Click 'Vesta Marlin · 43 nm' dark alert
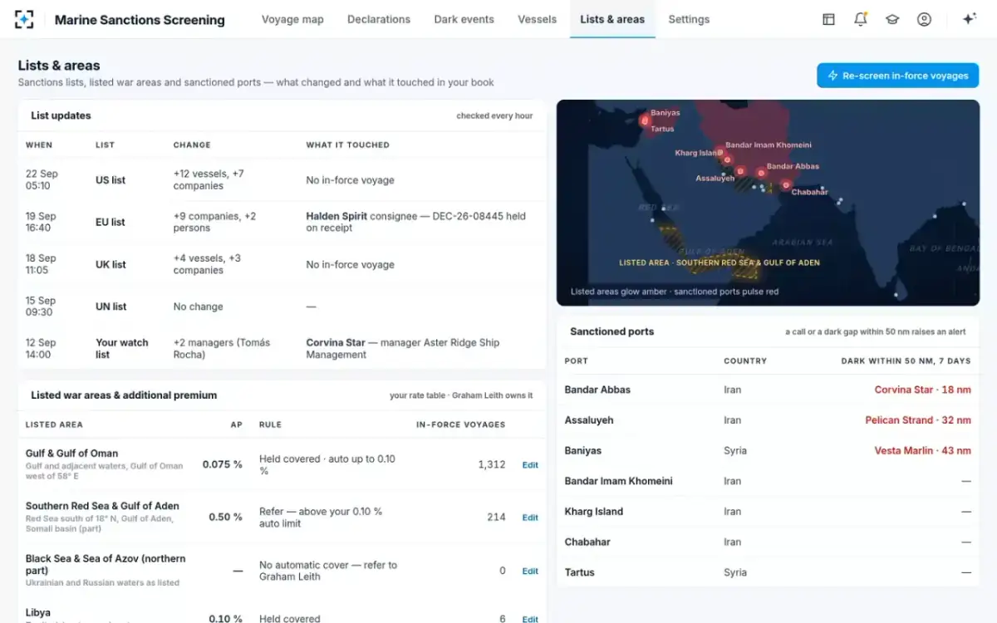The height and width of the screenshot is (623, 997). pos(922,451)
